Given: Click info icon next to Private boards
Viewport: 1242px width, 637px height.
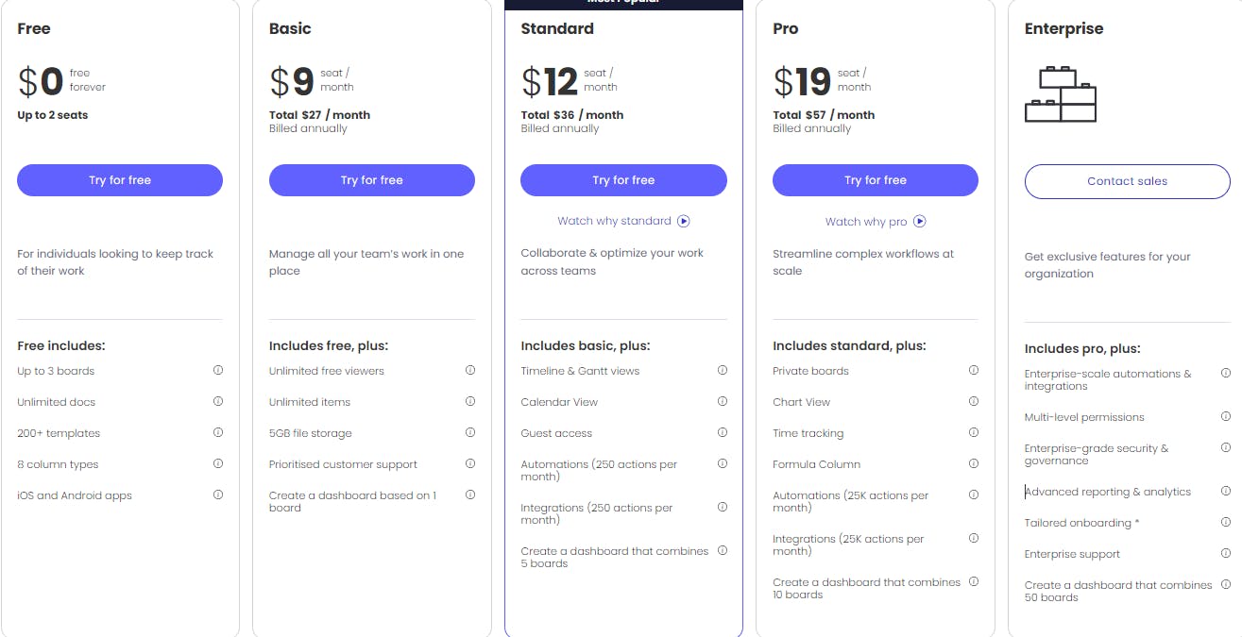Looking at the screenshot, I should point(974,371).
